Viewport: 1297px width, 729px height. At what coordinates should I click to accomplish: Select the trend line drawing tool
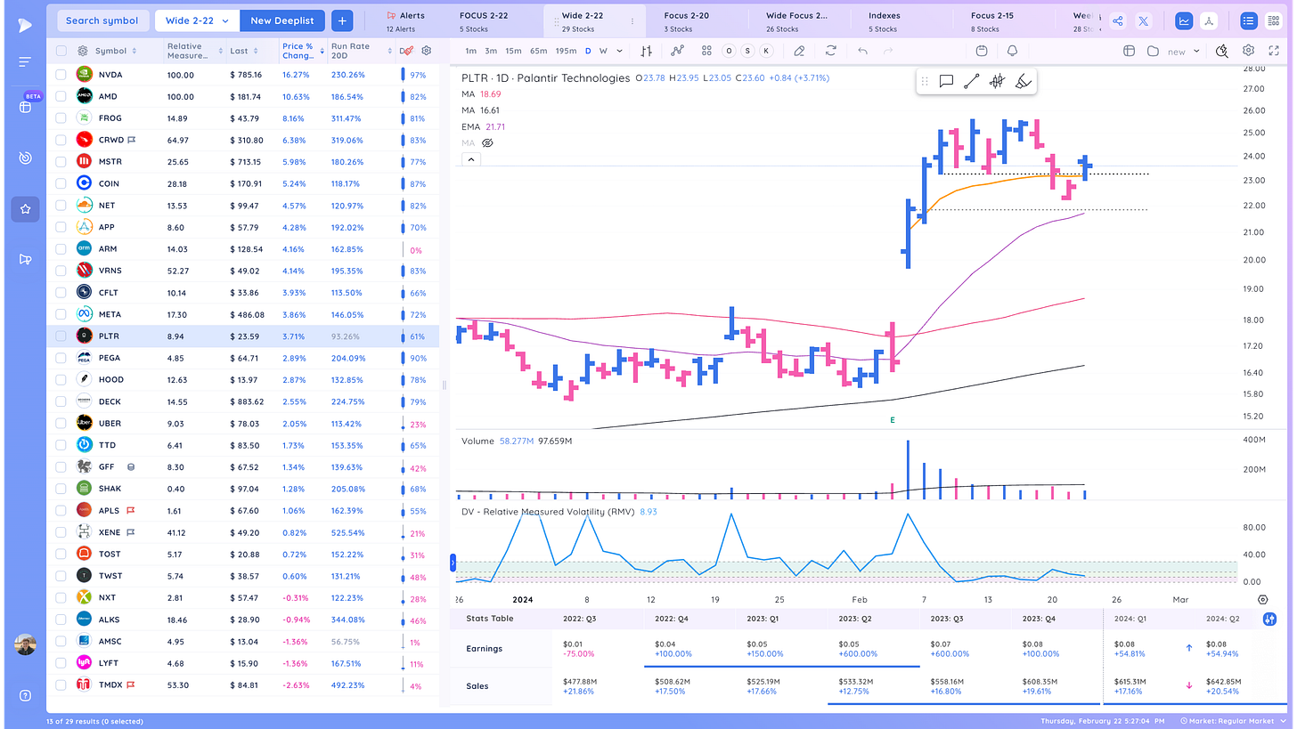click(972, 82)
